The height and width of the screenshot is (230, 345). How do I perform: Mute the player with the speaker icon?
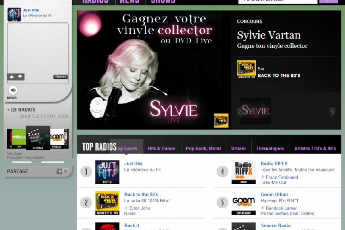click(x=13, y=90)
